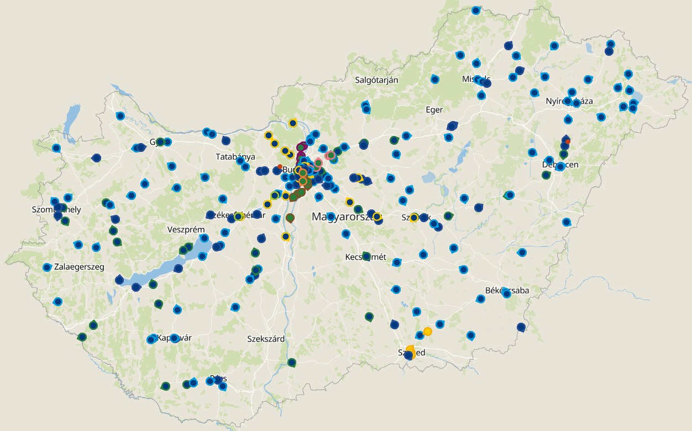Click the Tatabánya city label
Screen dimensions: 692x431
[x=235, y=157]
